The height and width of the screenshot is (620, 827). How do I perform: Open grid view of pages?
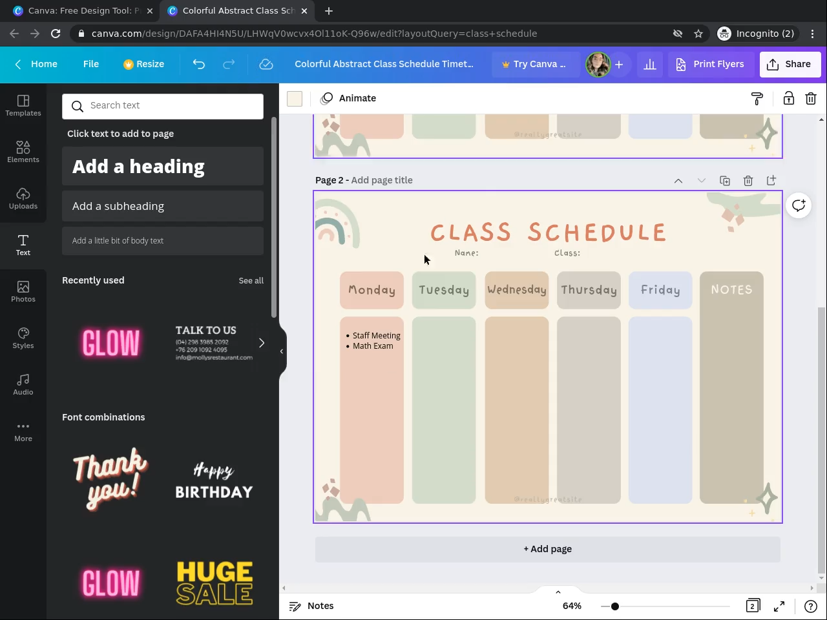click(x=753, y=606)
